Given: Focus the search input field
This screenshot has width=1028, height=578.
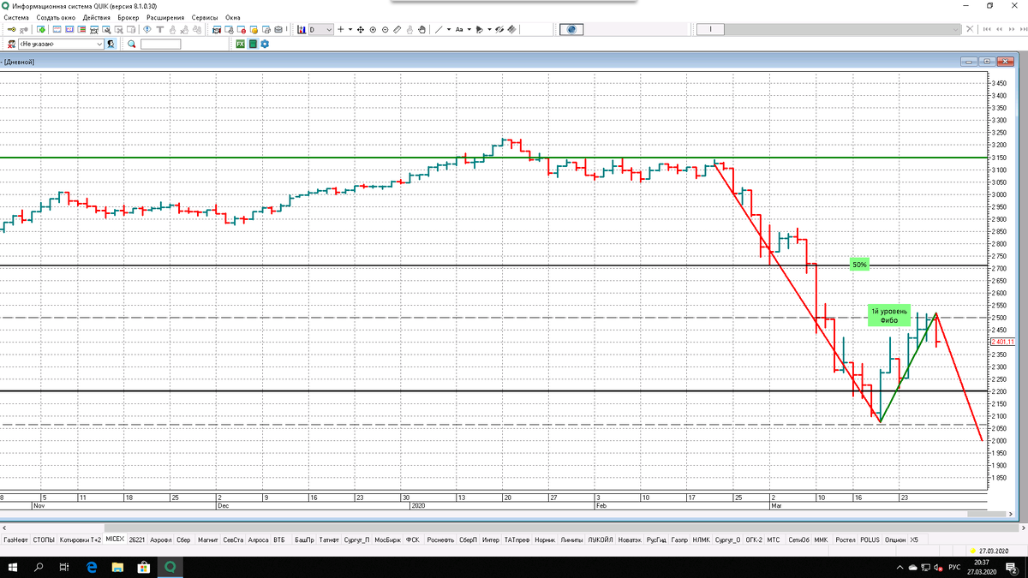Looking at the screenshot, I should (x=161, y=44).
